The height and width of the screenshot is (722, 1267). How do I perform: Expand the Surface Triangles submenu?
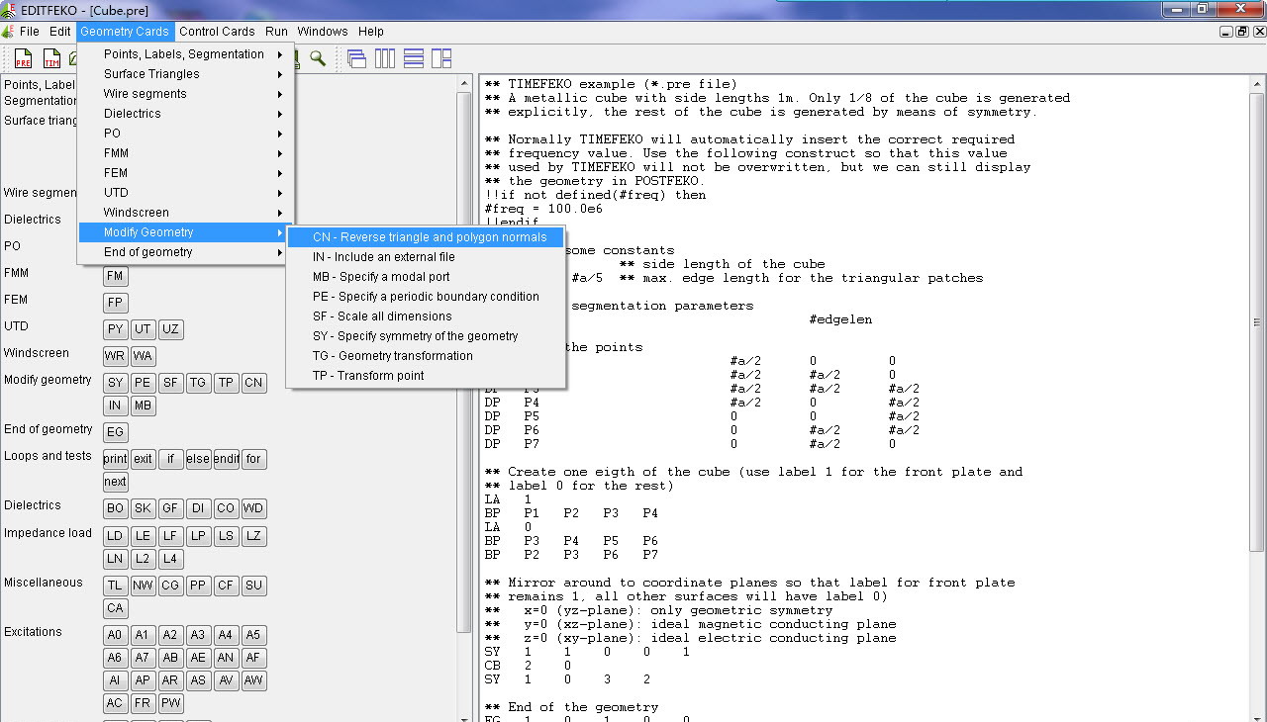click(186, 74)
